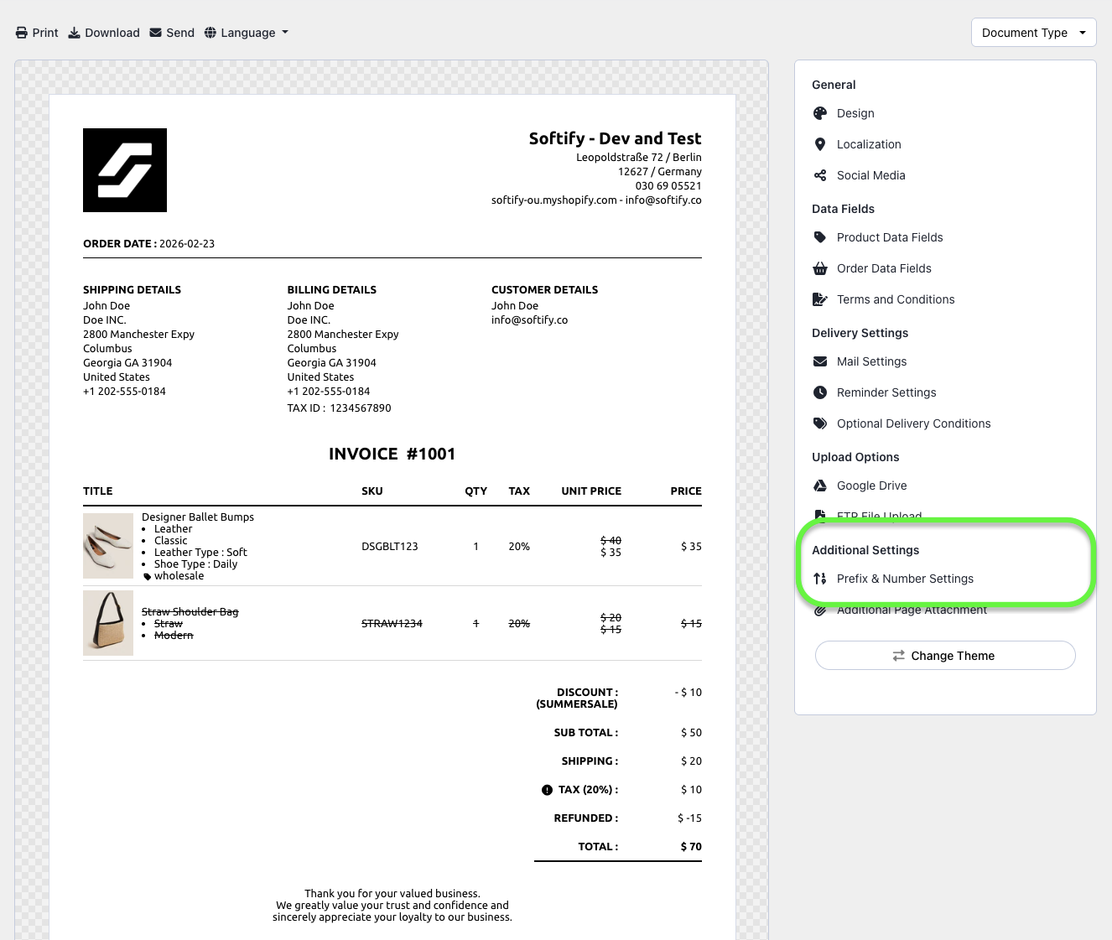Click the Product Data Fields tag icon
This screenshot has height=940, width=1112.
point(820,237)
